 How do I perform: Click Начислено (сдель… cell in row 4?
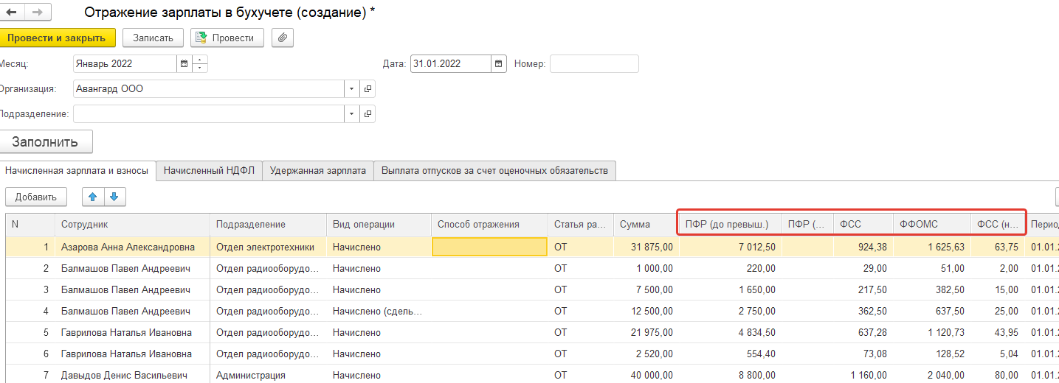coord(379,312)
